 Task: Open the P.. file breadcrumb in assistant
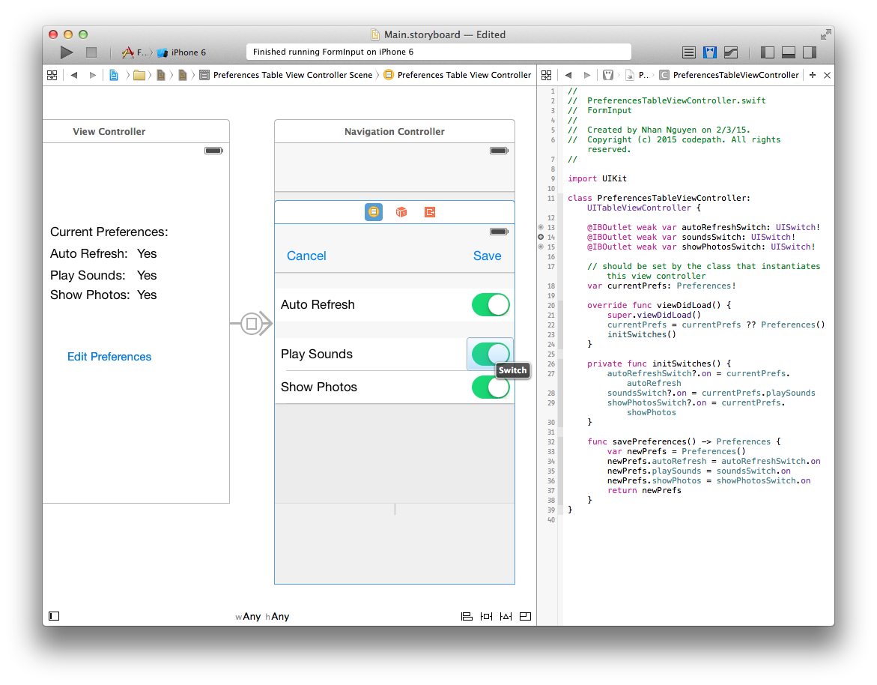[x=637, y=75]
